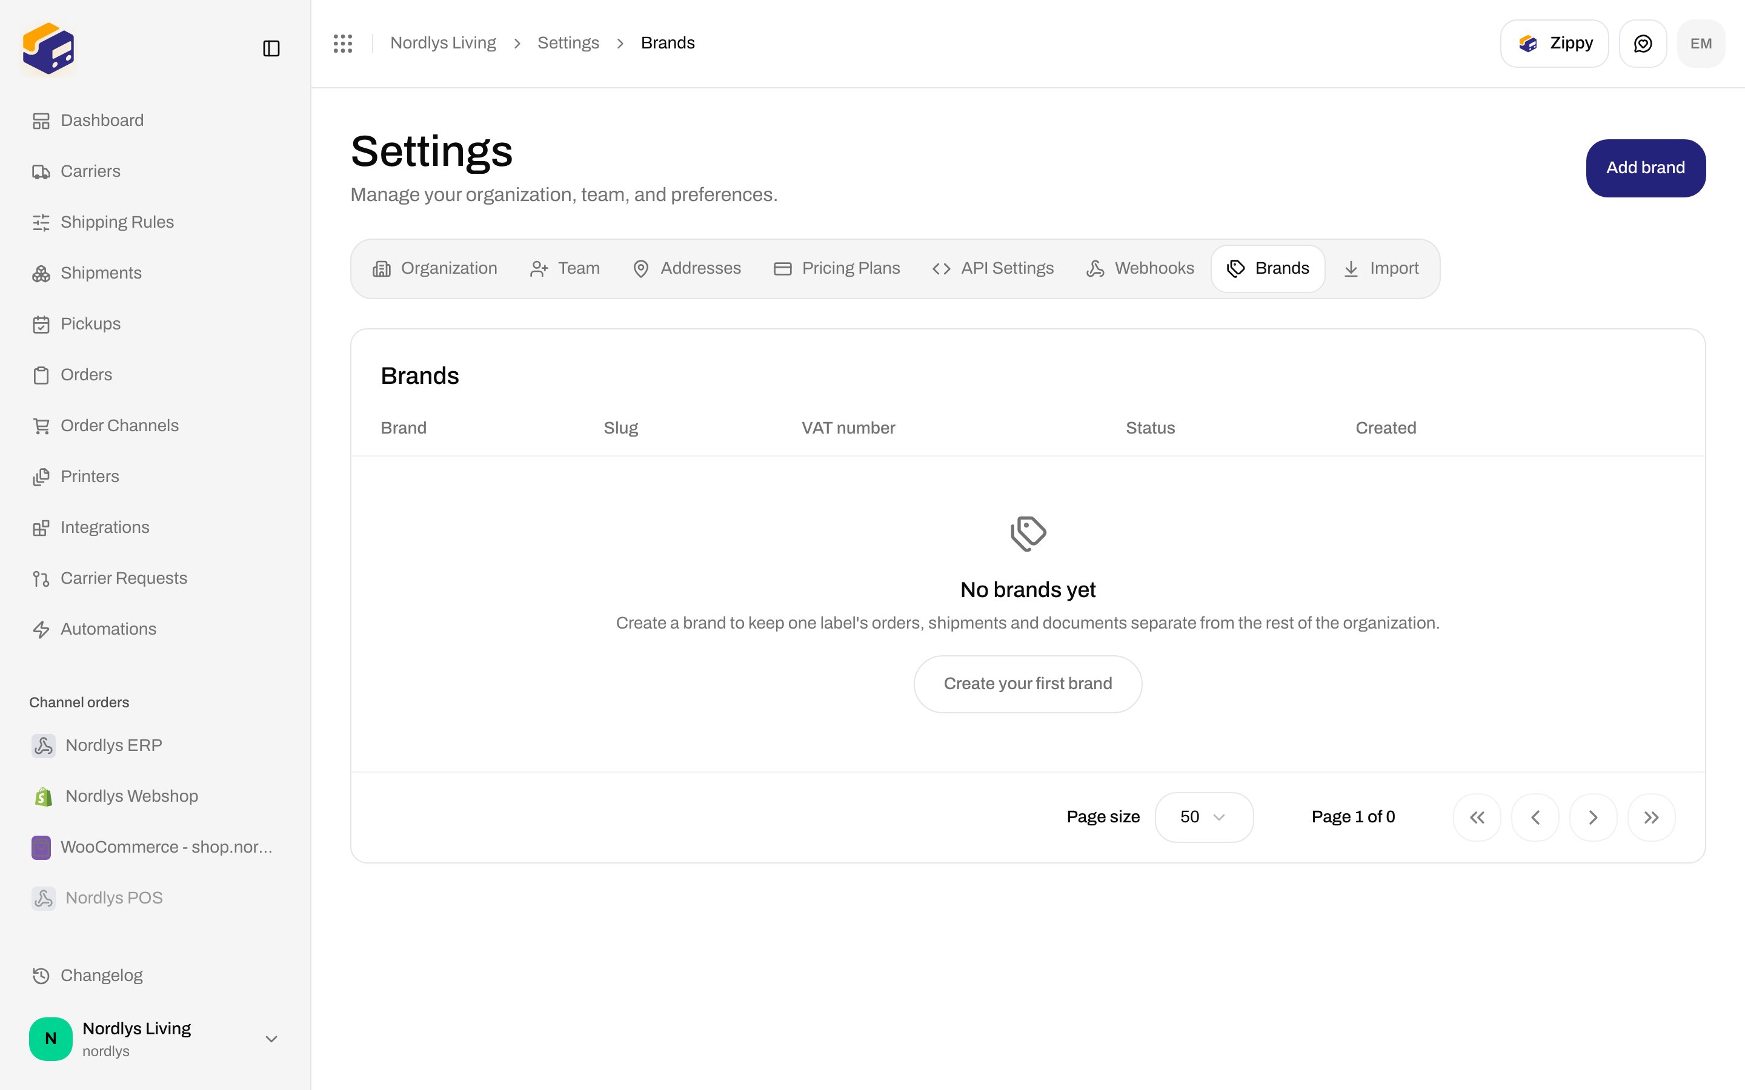Click the tag icon above No brands yet
Viewport: 1745px width, 1090px height.
pos(1028,533)
